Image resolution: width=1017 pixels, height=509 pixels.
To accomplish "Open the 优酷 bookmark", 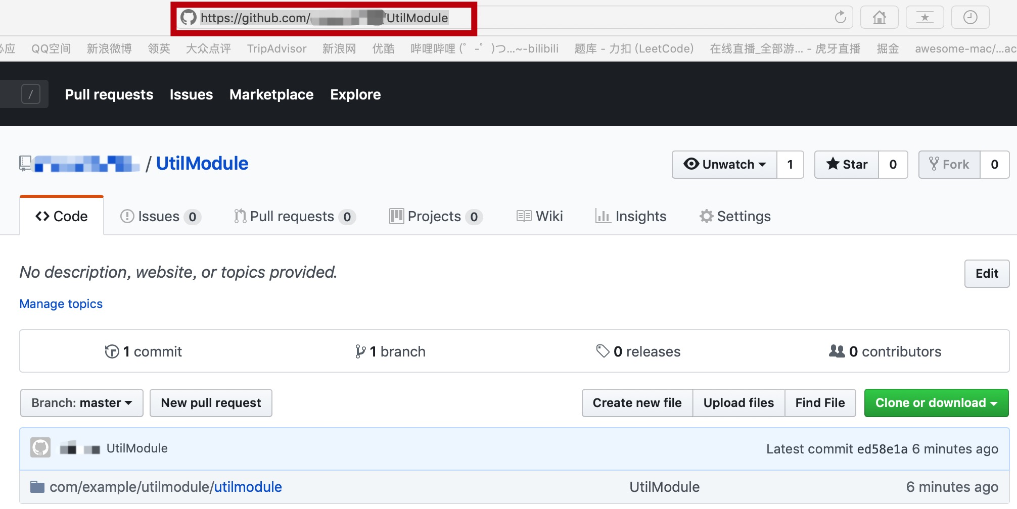I will (x=383, y=48).
